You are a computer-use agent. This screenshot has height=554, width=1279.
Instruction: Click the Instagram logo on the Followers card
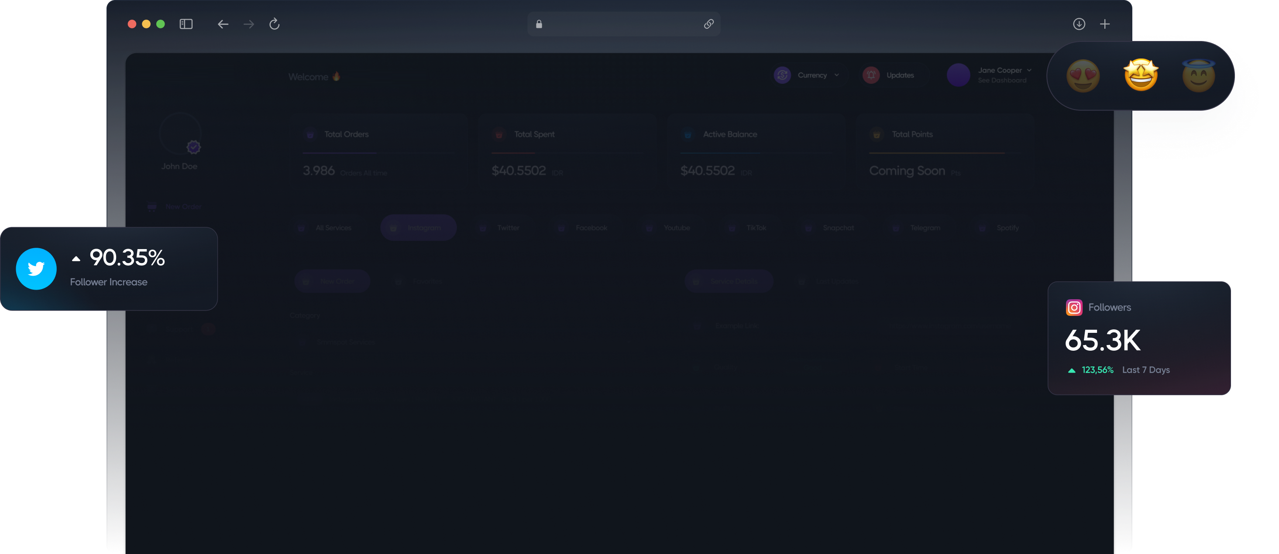click(1073, 308)
